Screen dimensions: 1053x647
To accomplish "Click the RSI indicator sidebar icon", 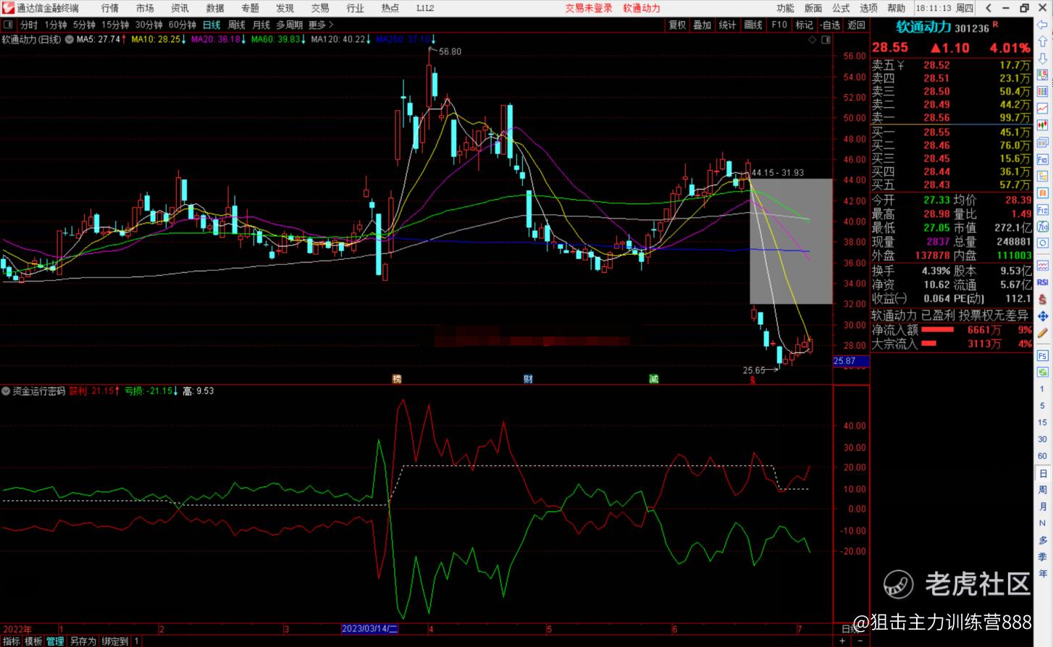I will [1043, 282].
